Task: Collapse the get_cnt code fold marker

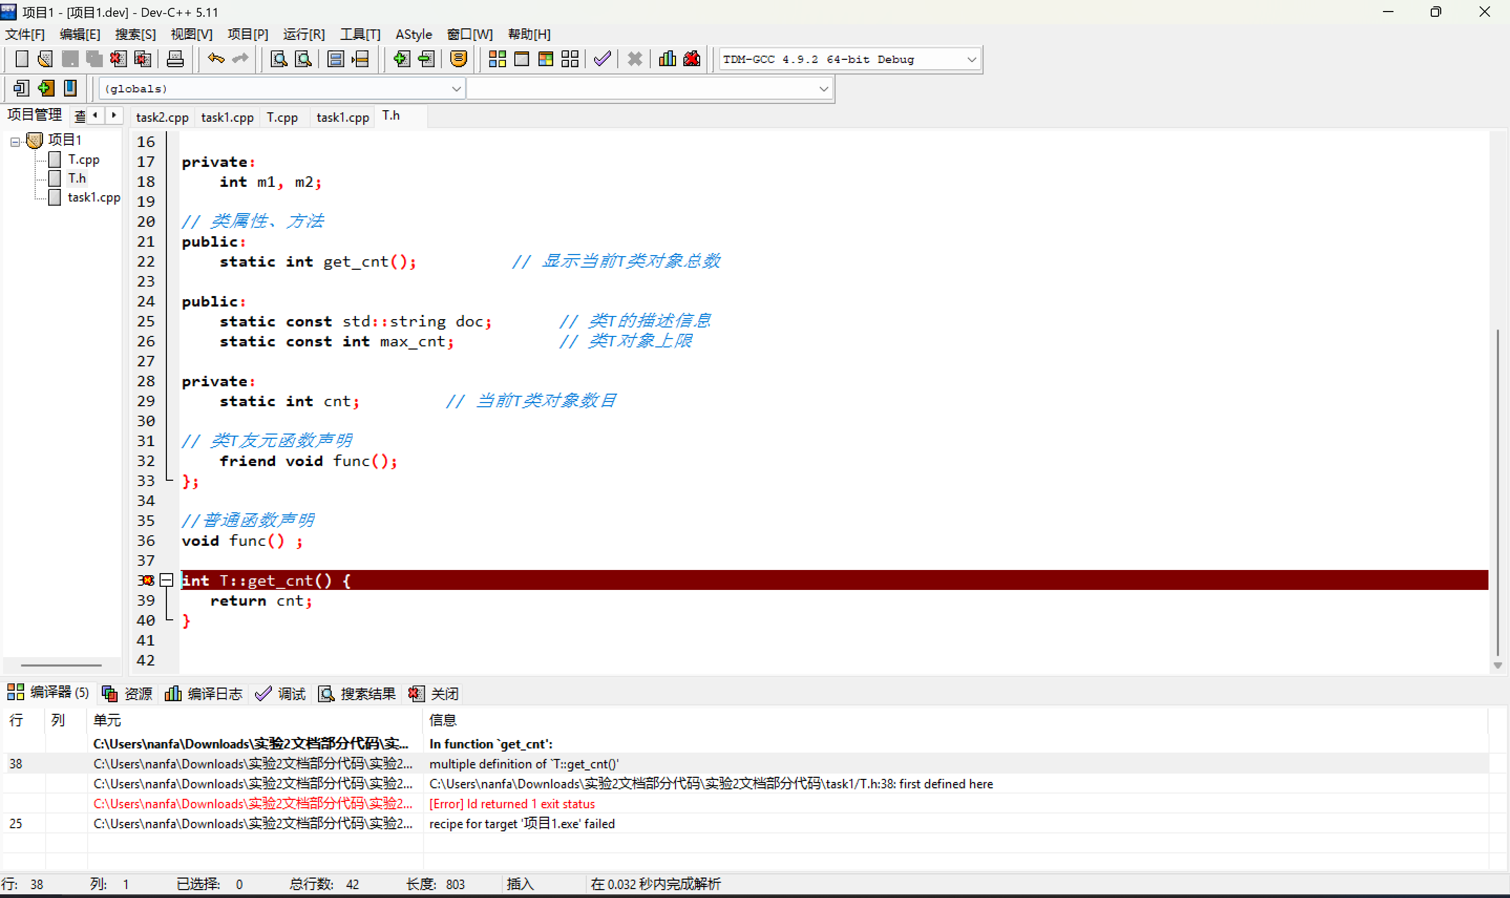Action: [166, 580]
